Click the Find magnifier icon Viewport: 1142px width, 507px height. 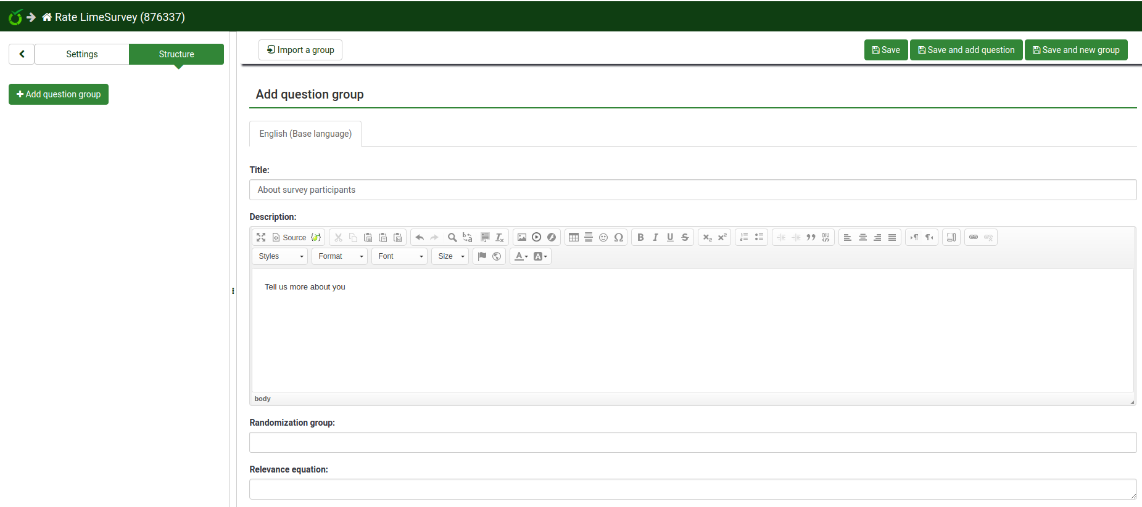tap(452, 237)
